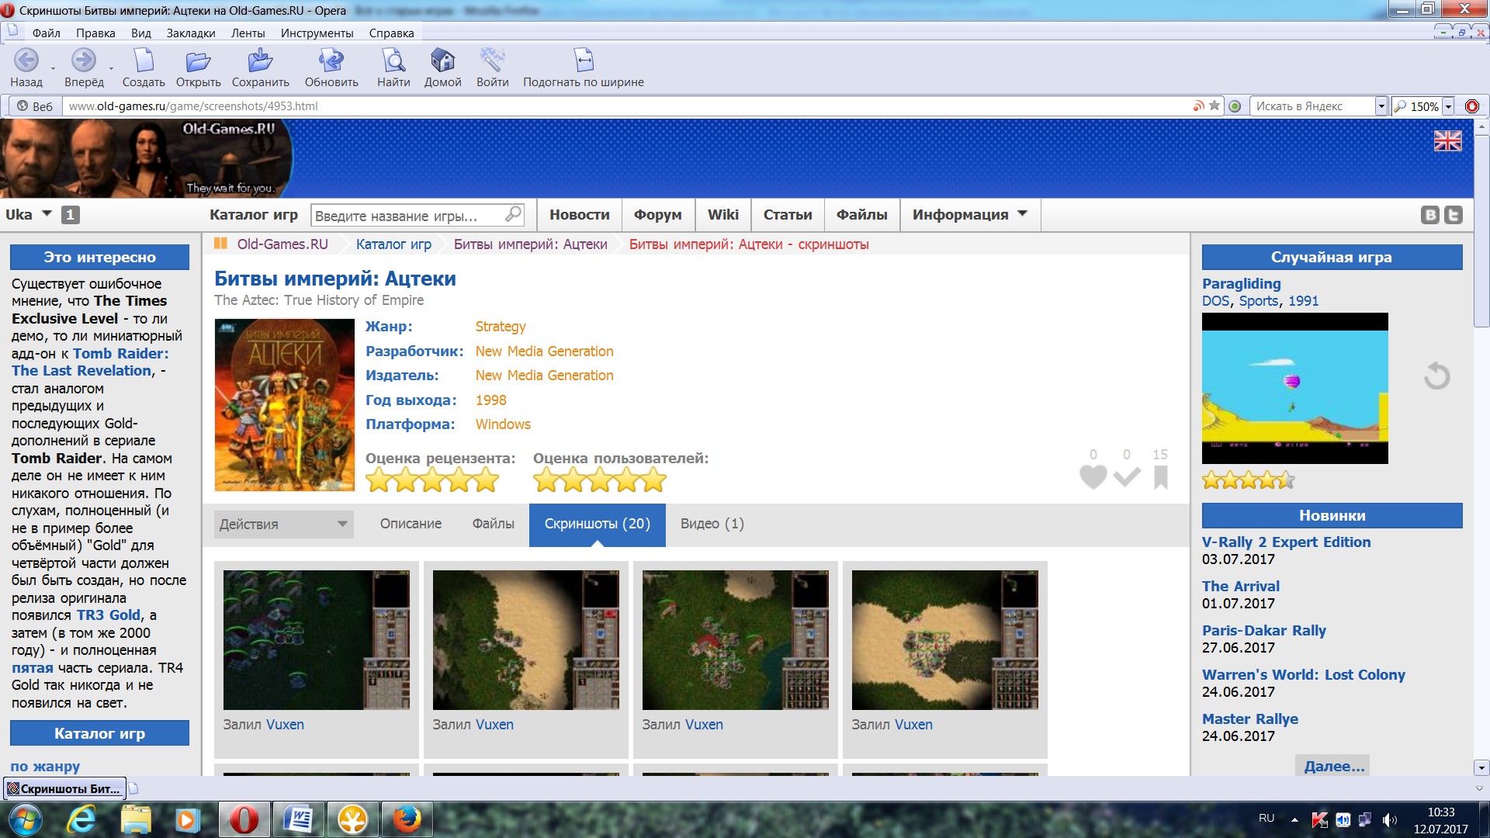Switch to the Видео (1) tab
Screen dimensions: 1490x838
point(712,524)
